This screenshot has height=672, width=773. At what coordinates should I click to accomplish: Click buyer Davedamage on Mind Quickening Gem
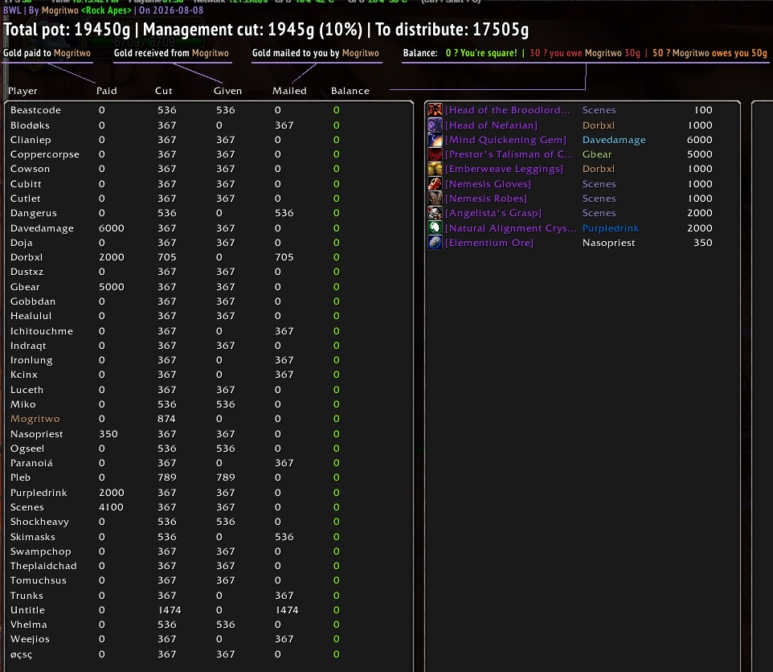(614, 140)
